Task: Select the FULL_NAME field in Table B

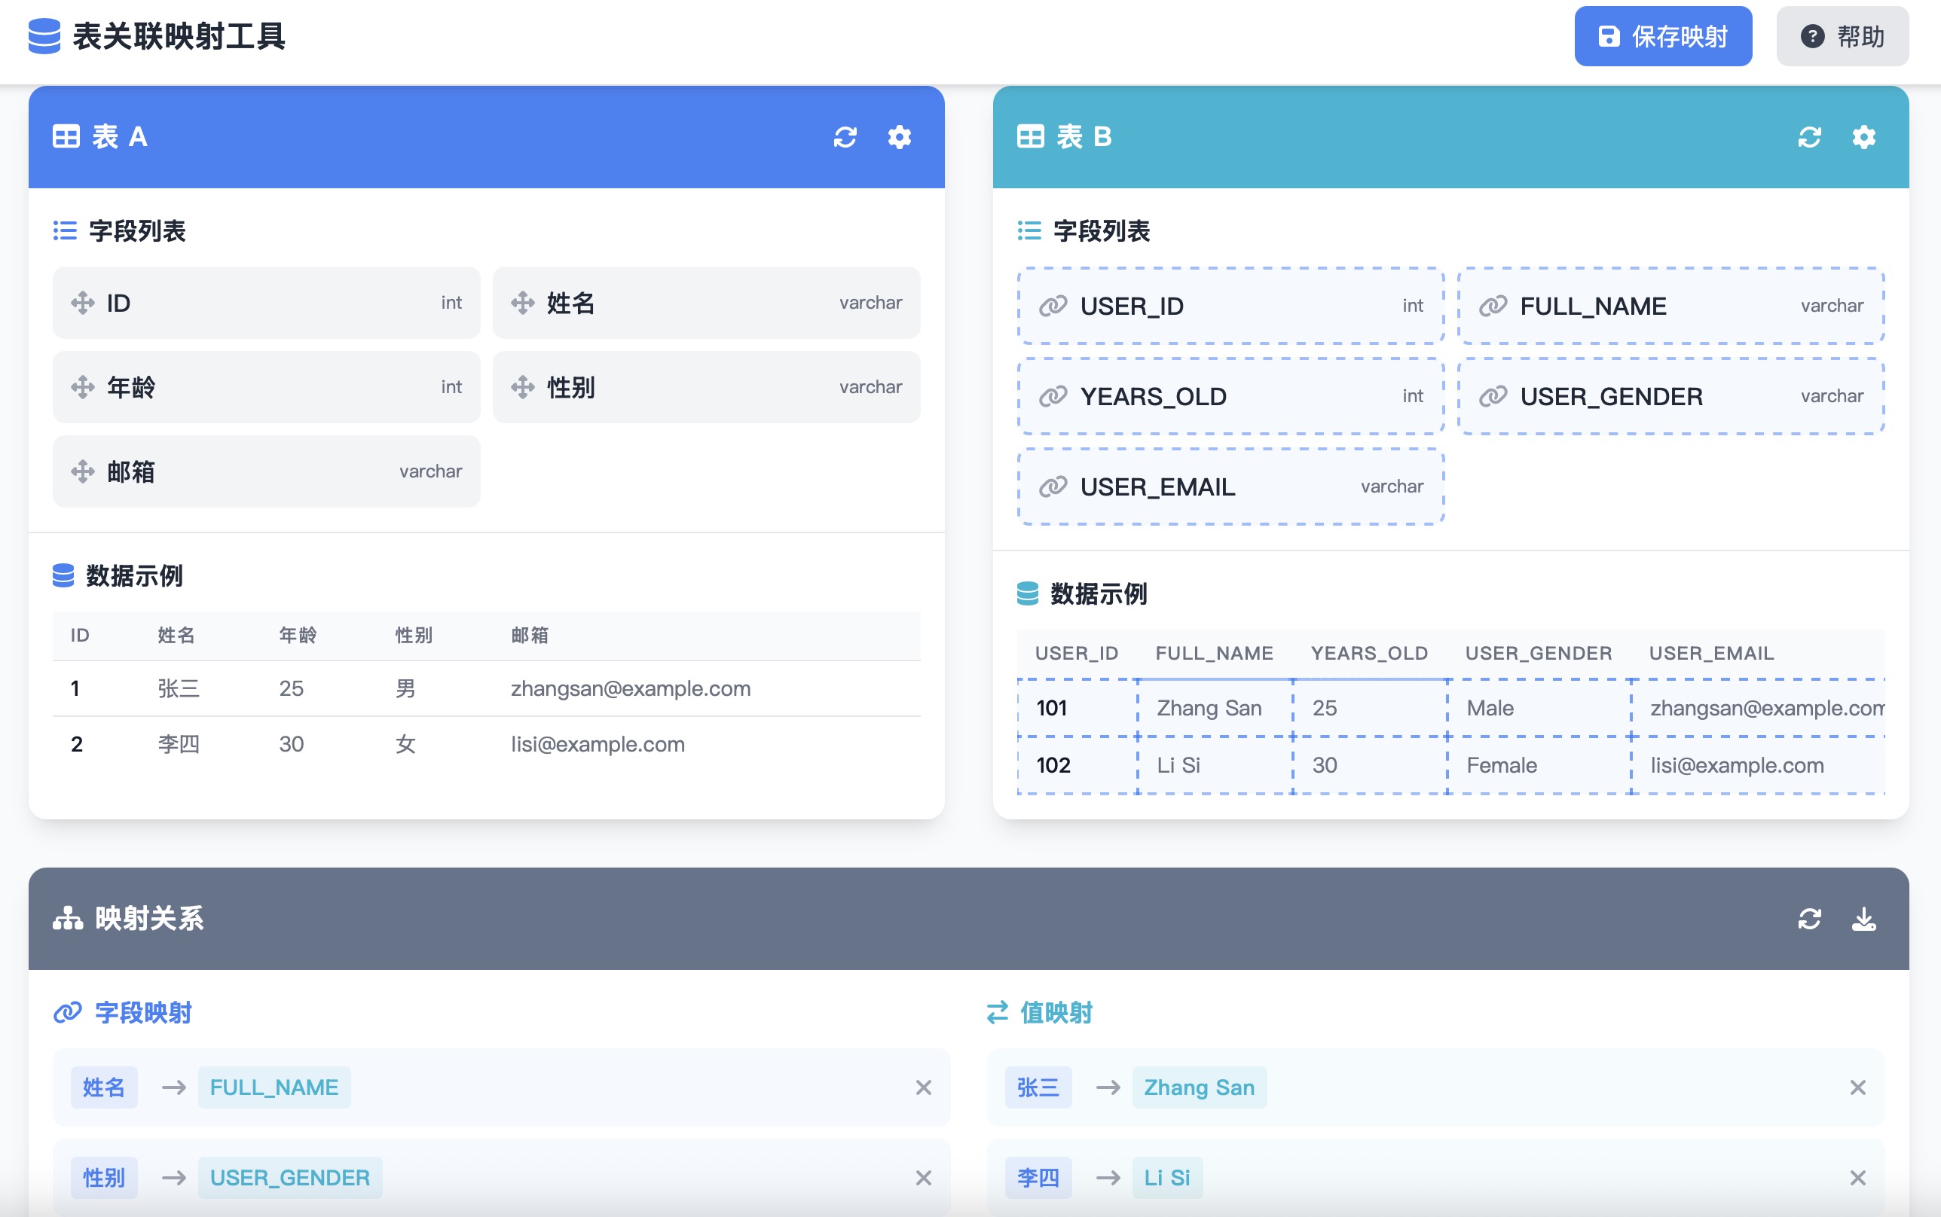Action: tap(1670, 306)
